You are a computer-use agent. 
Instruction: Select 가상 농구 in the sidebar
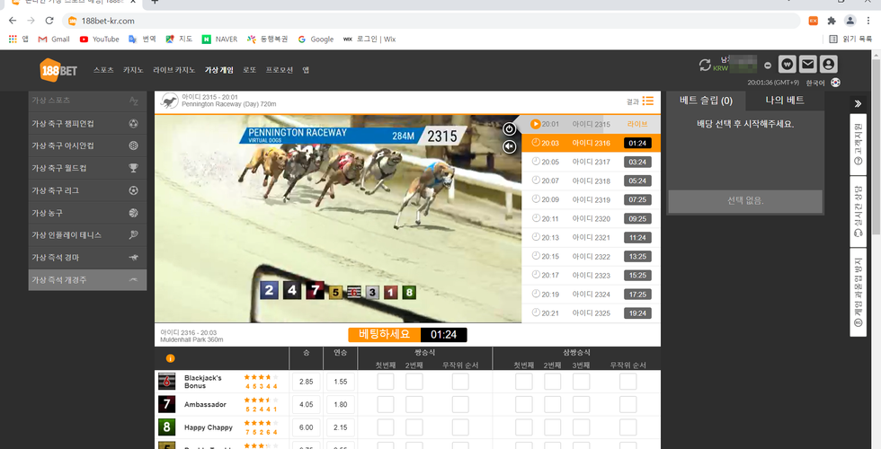click(88, 214)
